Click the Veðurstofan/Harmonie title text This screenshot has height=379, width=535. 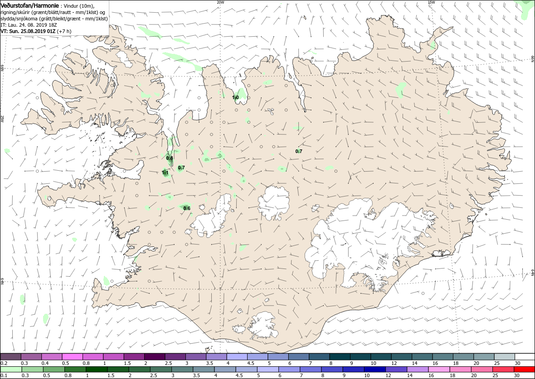click(x=29, y=6)
